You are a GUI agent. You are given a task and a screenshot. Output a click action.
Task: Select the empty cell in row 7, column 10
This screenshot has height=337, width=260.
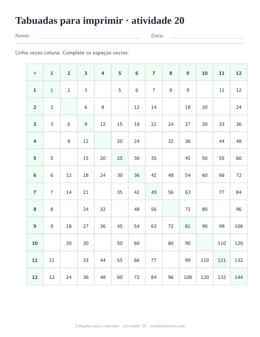coord(205,192)
